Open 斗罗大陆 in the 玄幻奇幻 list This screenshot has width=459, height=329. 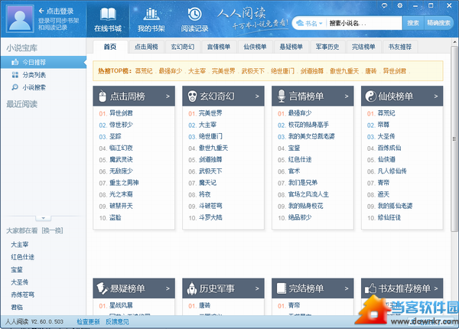point(210,218)
